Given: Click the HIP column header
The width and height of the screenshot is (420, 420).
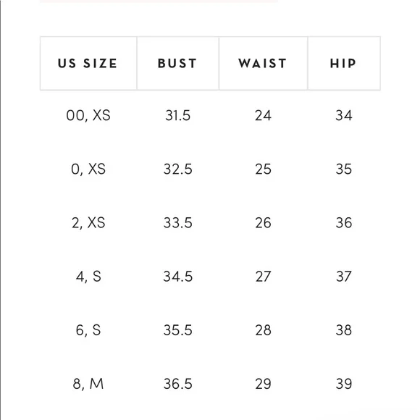Looking at the screenshot, I should pyautogui.click(x=344, y=64).
